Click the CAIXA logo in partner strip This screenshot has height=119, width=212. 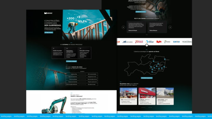(176, 42)
